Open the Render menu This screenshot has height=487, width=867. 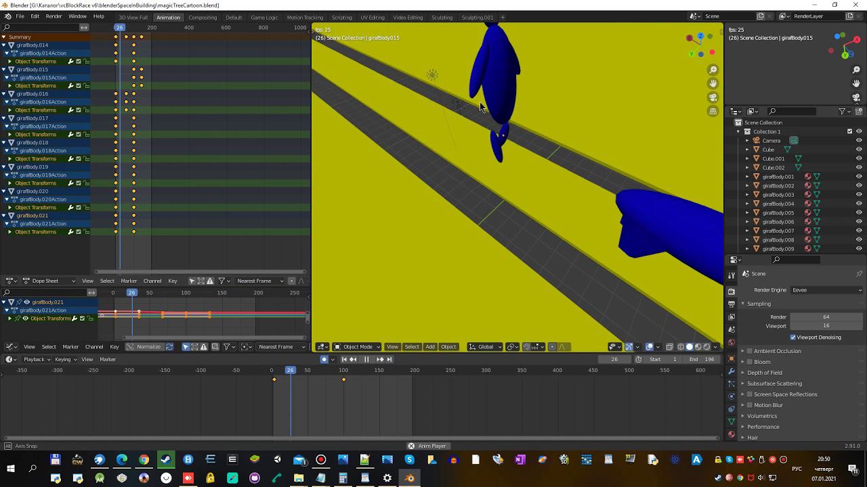coord(54,16)
